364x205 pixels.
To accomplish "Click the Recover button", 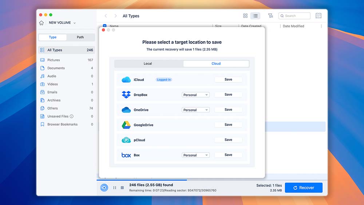I will point(304,188).
